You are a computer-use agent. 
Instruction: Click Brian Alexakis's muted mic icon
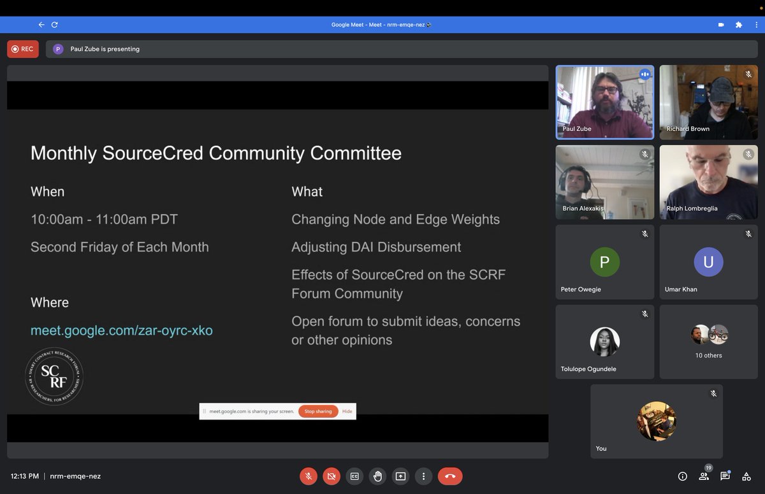tap(645, 154)
